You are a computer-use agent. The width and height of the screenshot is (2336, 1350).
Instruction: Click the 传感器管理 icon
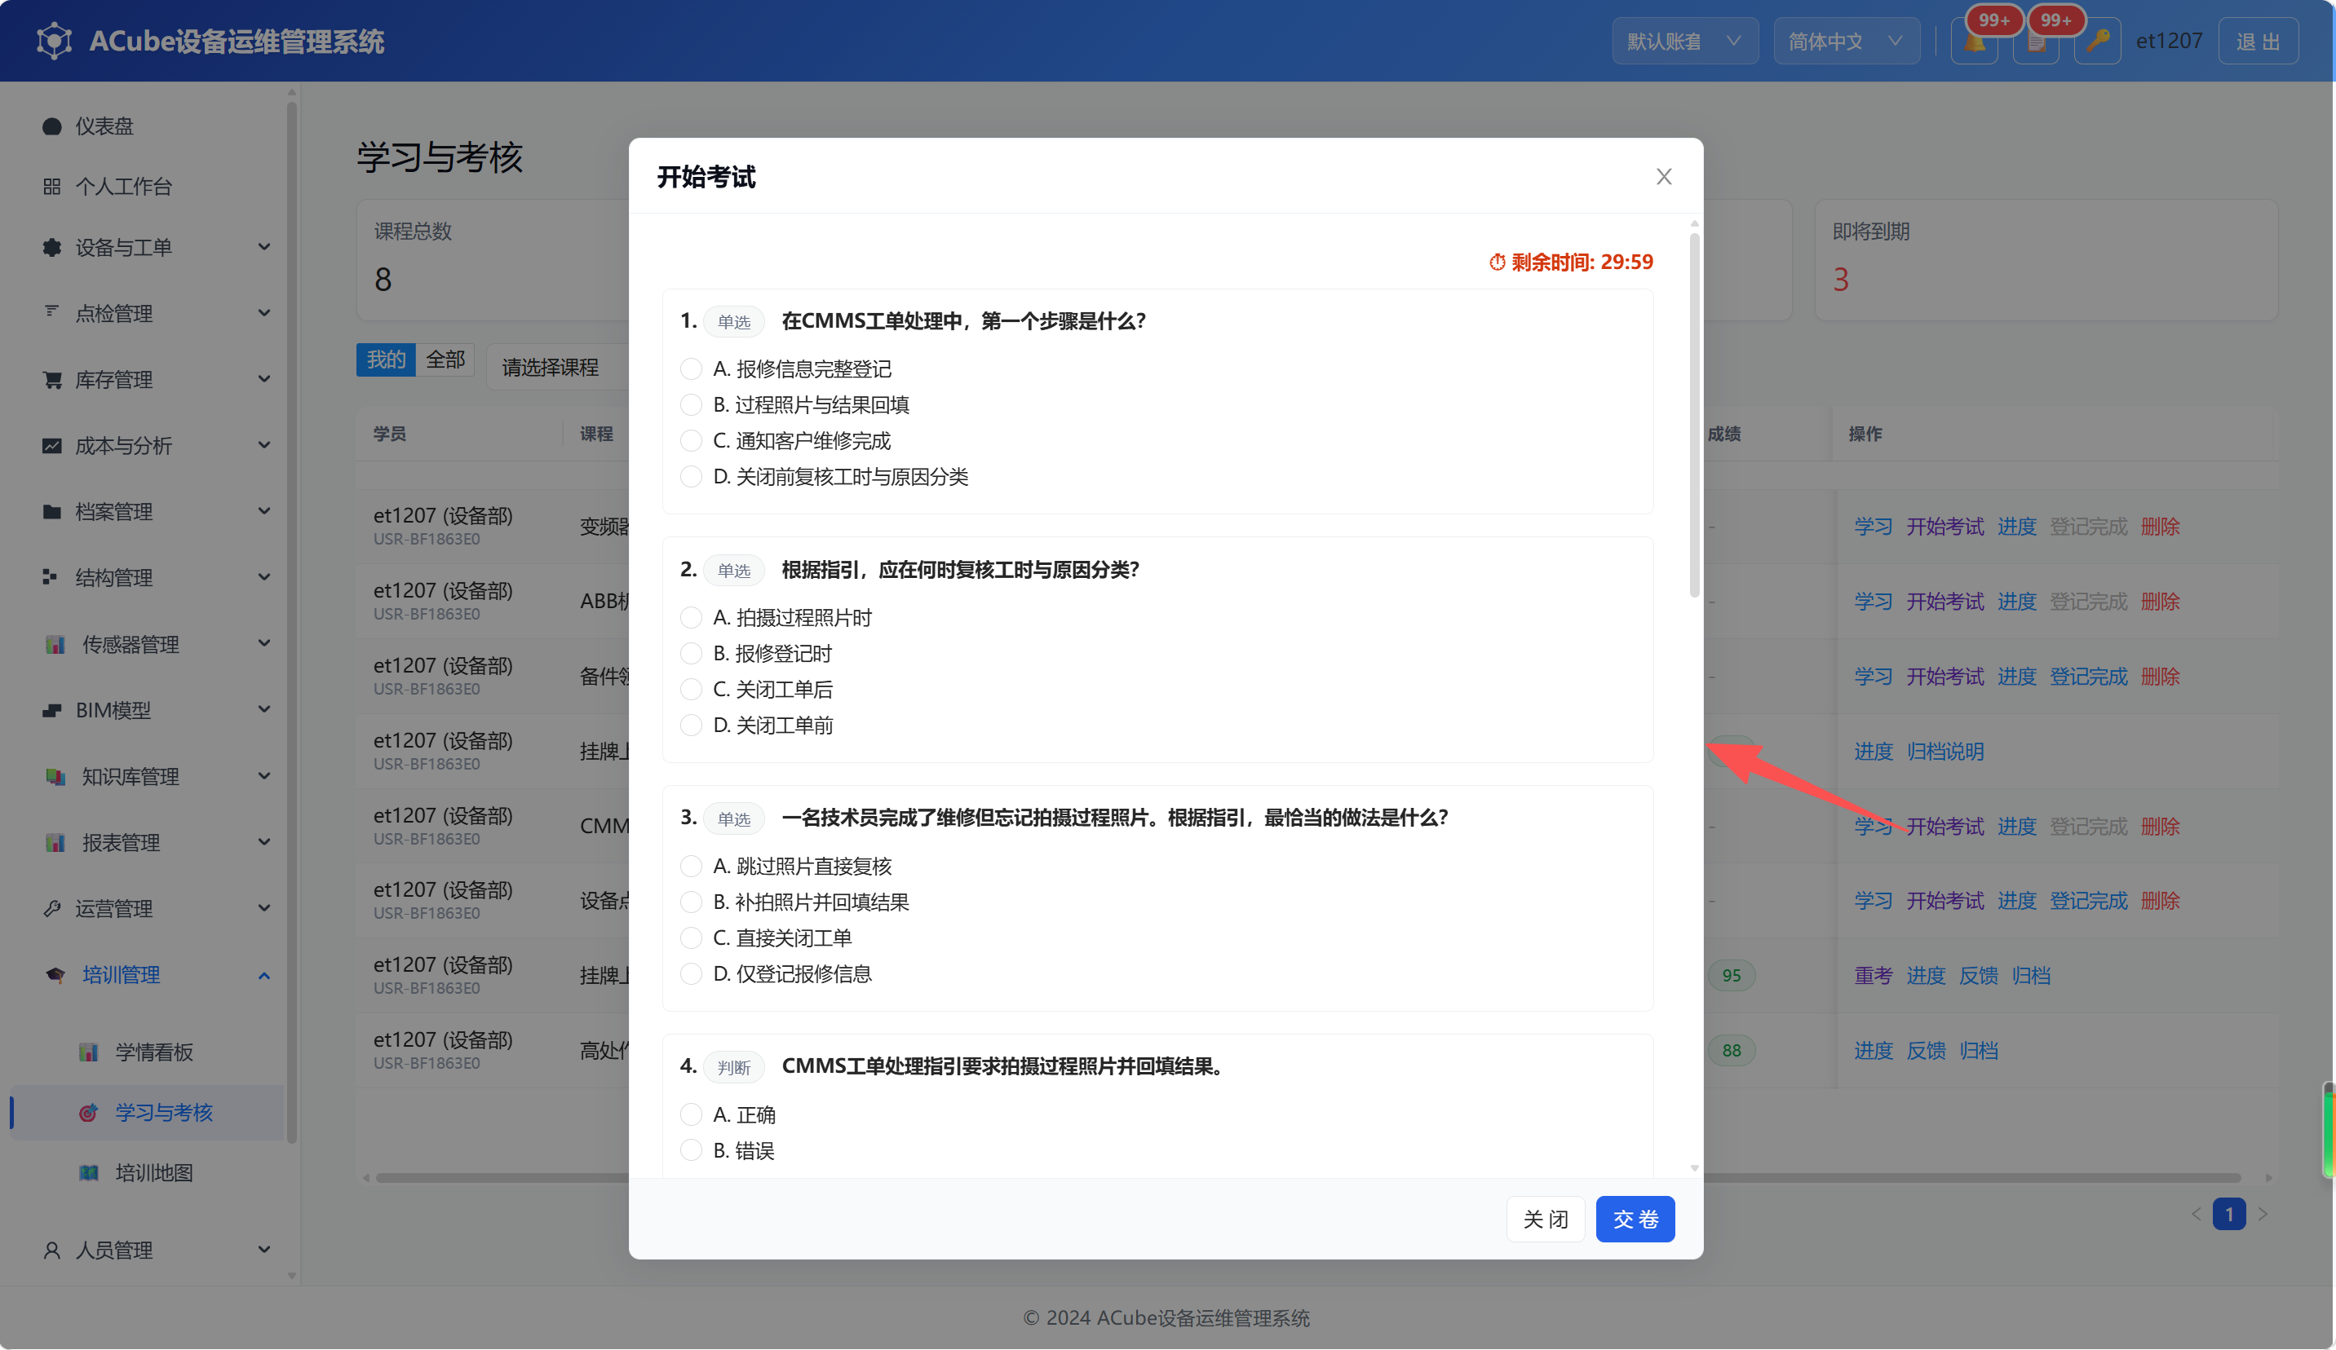click(x=55, y=644)
